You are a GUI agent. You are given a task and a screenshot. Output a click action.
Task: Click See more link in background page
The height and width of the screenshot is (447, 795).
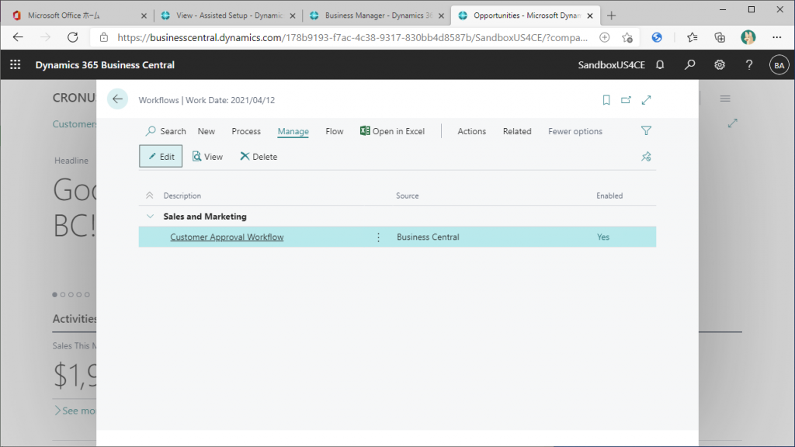pyautogui.click(x=75, y=411)
